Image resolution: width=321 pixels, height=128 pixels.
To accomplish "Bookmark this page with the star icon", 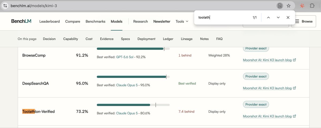I will click(x=288, y=6).
